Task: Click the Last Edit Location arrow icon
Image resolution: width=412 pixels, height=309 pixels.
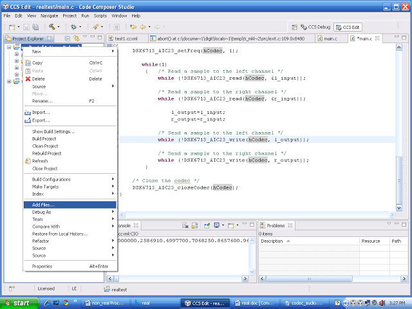Action: [x=133, y=27]
